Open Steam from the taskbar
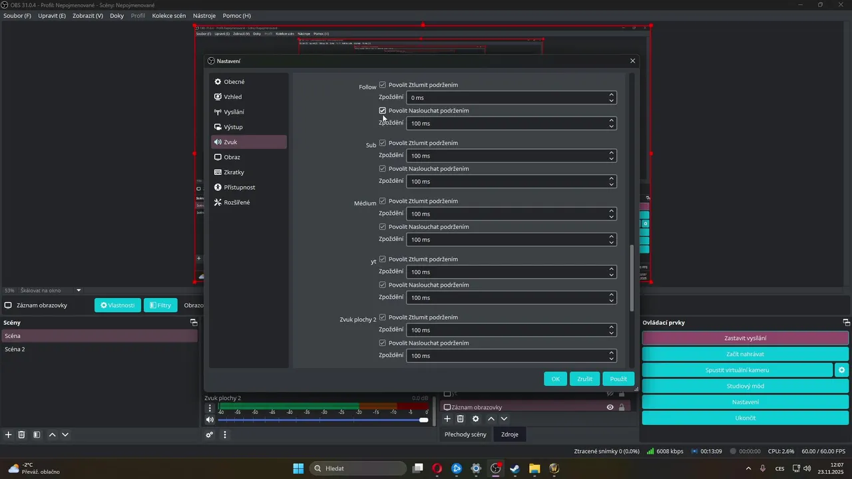The height and width of the screenshot is (479, 852). [515, 468]
